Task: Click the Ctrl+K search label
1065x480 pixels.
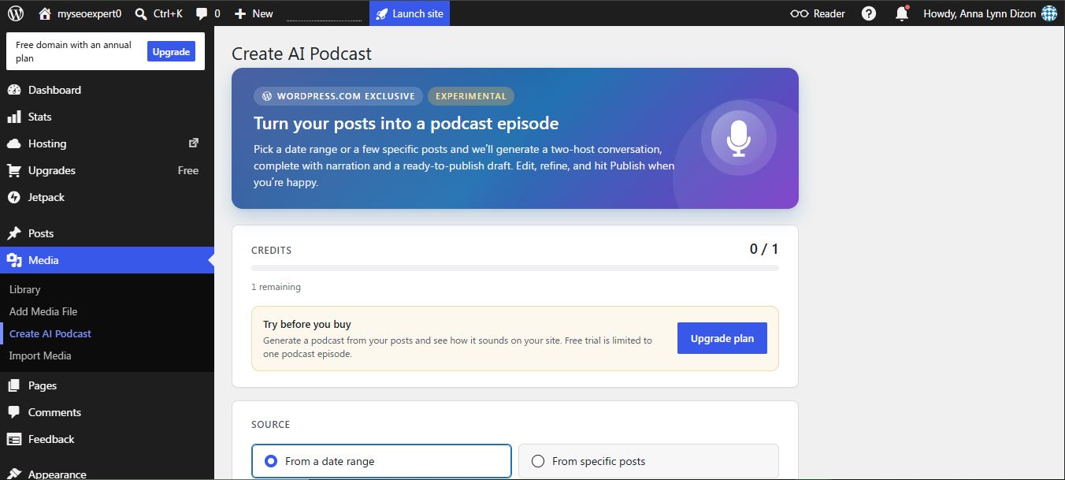Action: coord(168,13)
